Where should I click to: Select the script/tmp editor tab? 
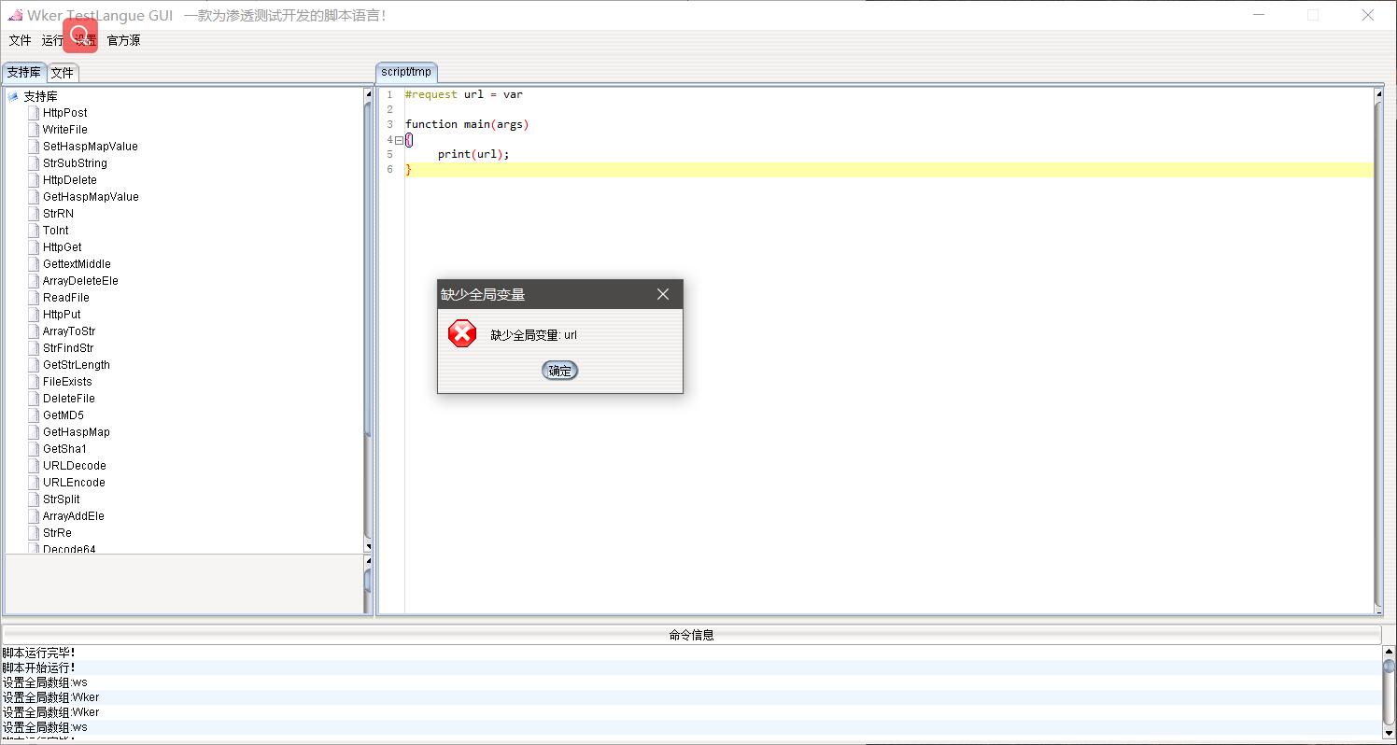tap(406, 72)
